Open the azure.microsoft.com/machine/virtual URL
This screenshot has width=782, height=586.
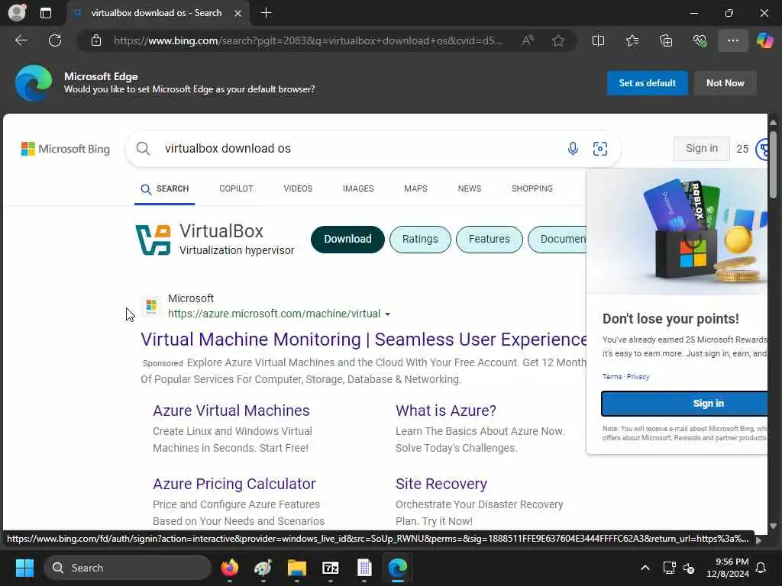tap(274, 314)
